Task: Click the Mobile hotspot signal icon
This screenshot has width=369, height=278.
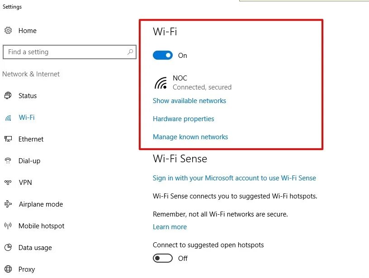Action: tap(8, 226)
